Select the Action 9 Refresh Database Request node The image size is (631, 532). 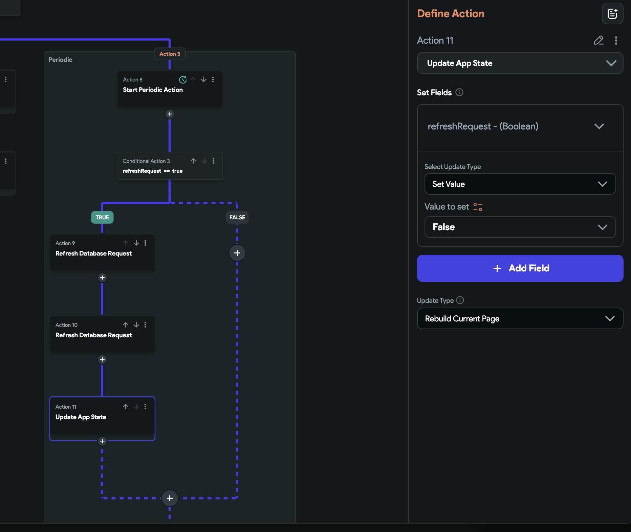tap(93, 253)
